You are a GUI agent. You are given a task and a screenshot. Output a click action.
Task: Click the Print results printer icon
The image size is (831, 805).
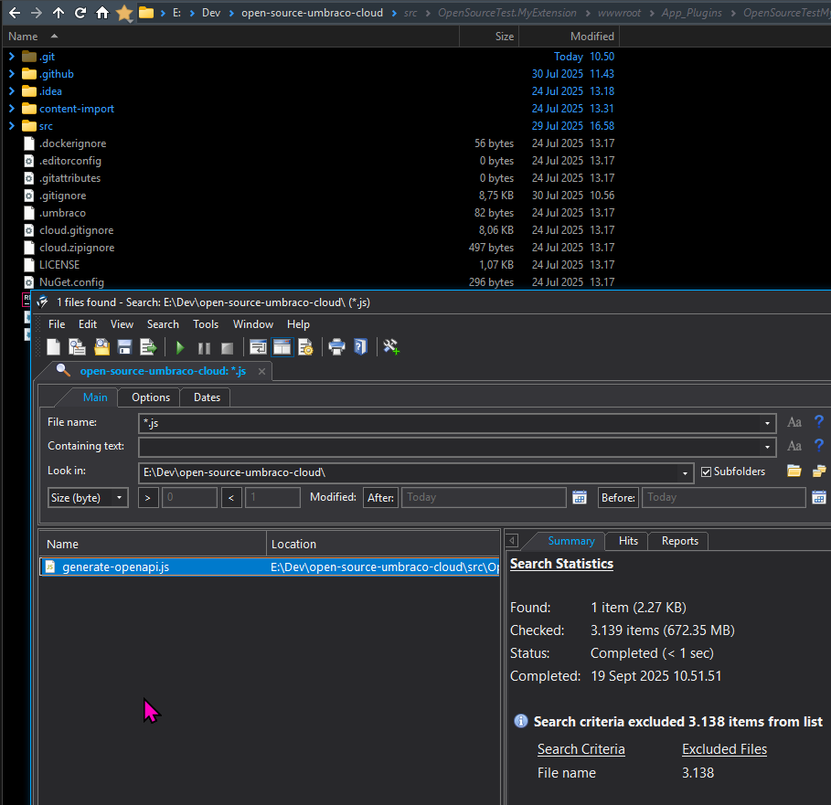tap(336, 347)
